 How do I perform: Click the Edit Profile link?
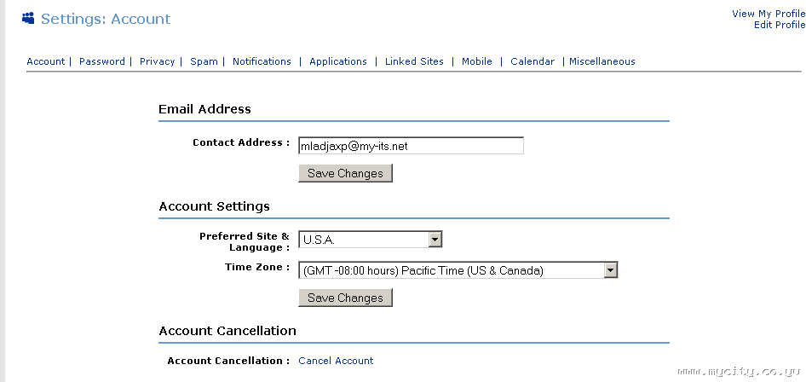pyautogui.click(x=780, y=25)
